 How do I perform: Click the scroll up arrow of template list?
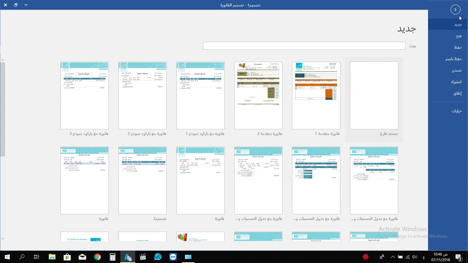tap(3, 60)
